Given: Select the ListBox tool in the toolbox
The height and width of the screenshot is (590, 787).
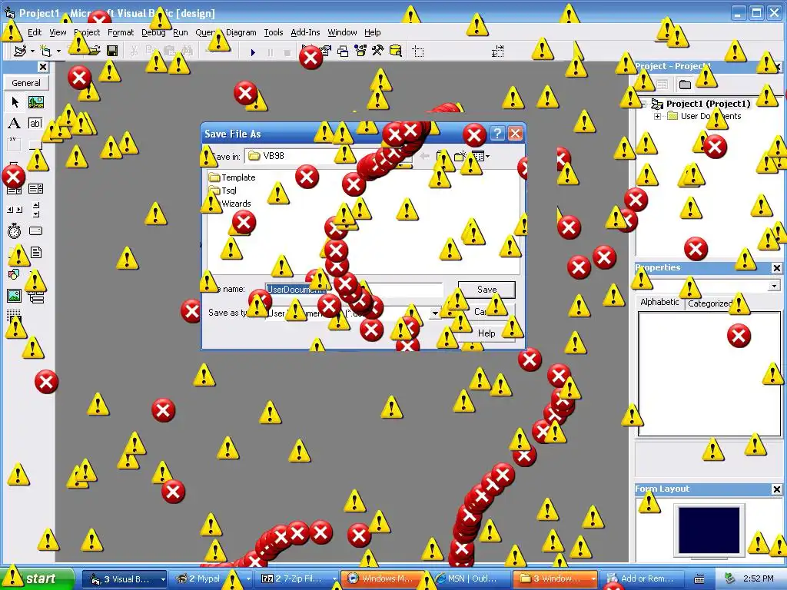Looking at the screenshot, I should 35,189.
